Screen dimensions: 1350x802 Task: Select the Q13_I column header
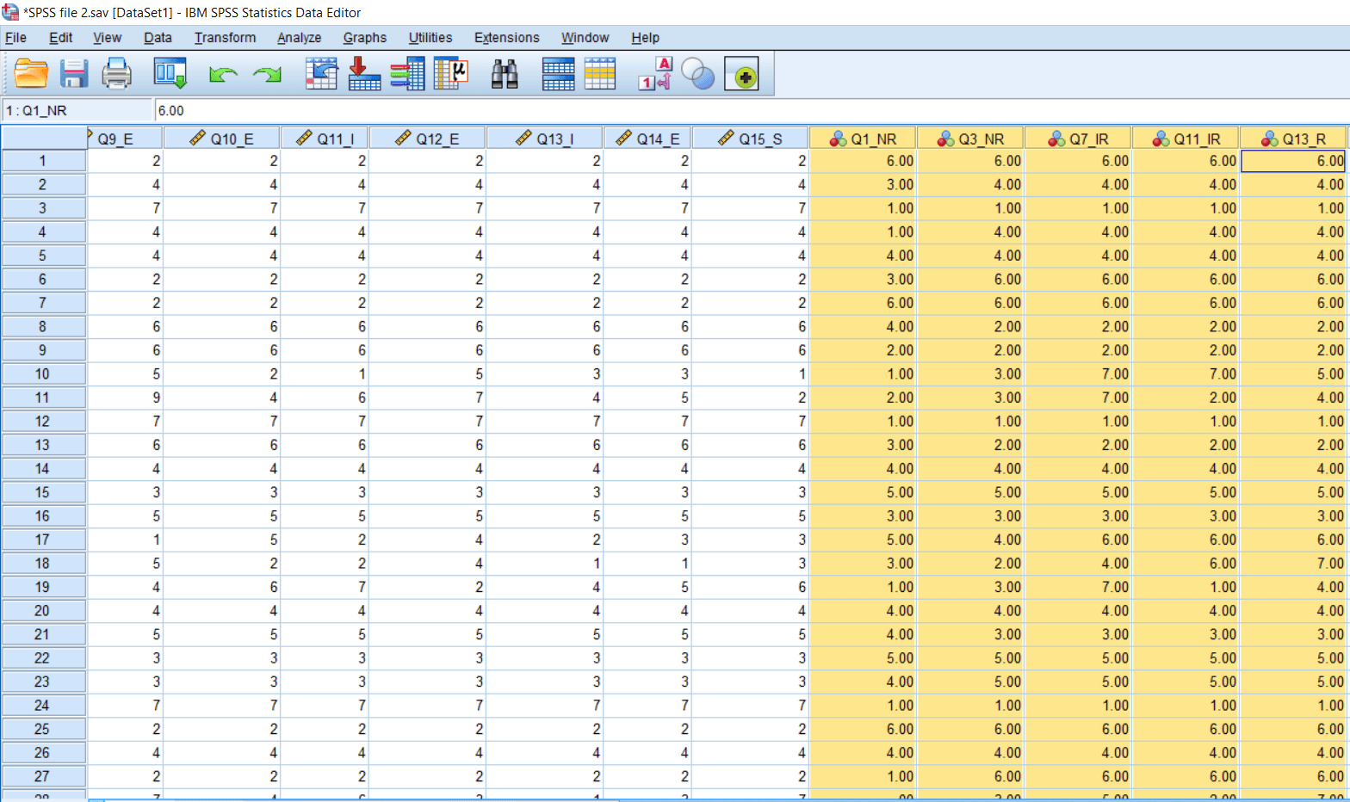(544, 139)
